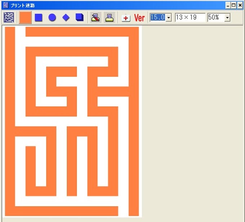245x222 pixels.
Task: Choose the blue diamond shape
Action: pyautogui.click(x=66, y=17)
